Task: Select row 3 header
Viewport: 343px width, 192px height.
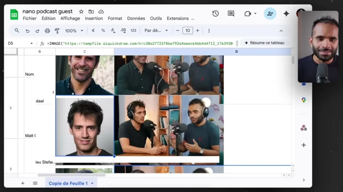Action: (11, 169)
